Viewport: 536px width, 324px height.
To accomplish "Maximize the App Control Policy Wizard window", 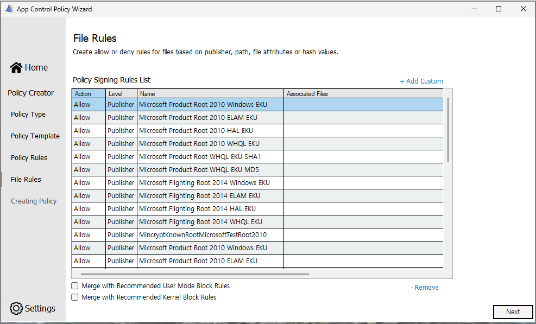I will click(x=499, y=9).
